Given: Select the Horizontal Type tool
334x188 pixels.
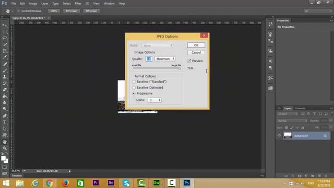Looking at the screenshot, I should (5, 122).
